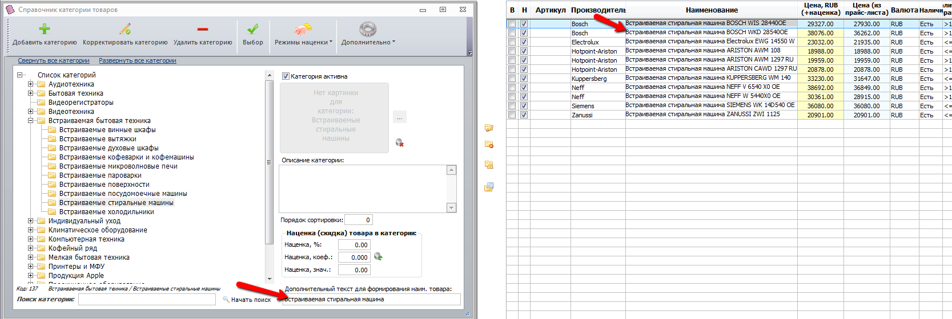Viewport: 952px width, 319px height.
Task: Untick the Н checkbox for ARISTON AWM 108
Action: (x=524, y=51)
